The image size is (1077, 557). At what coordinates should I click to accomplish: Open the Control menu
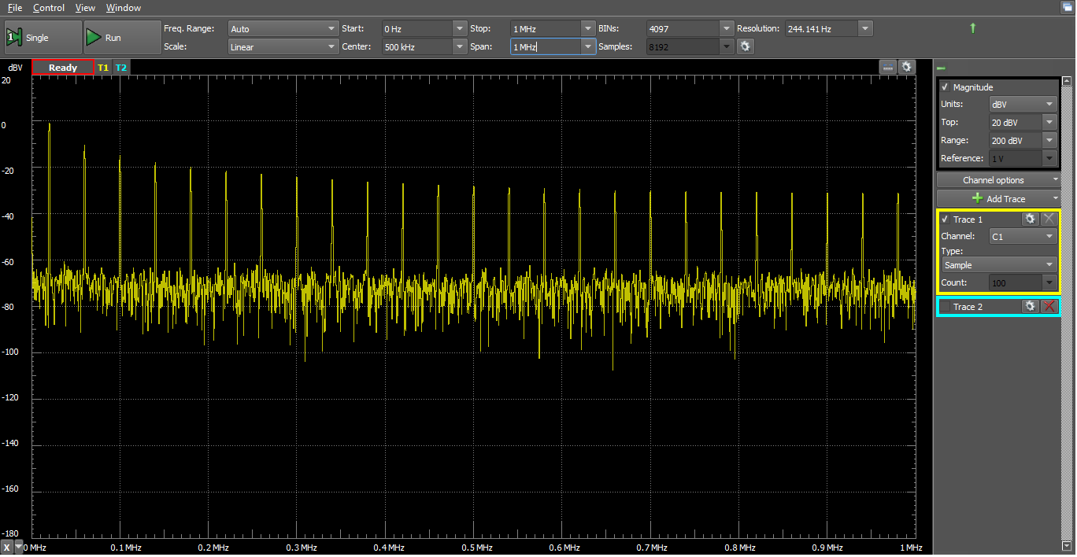coord(49,8)
